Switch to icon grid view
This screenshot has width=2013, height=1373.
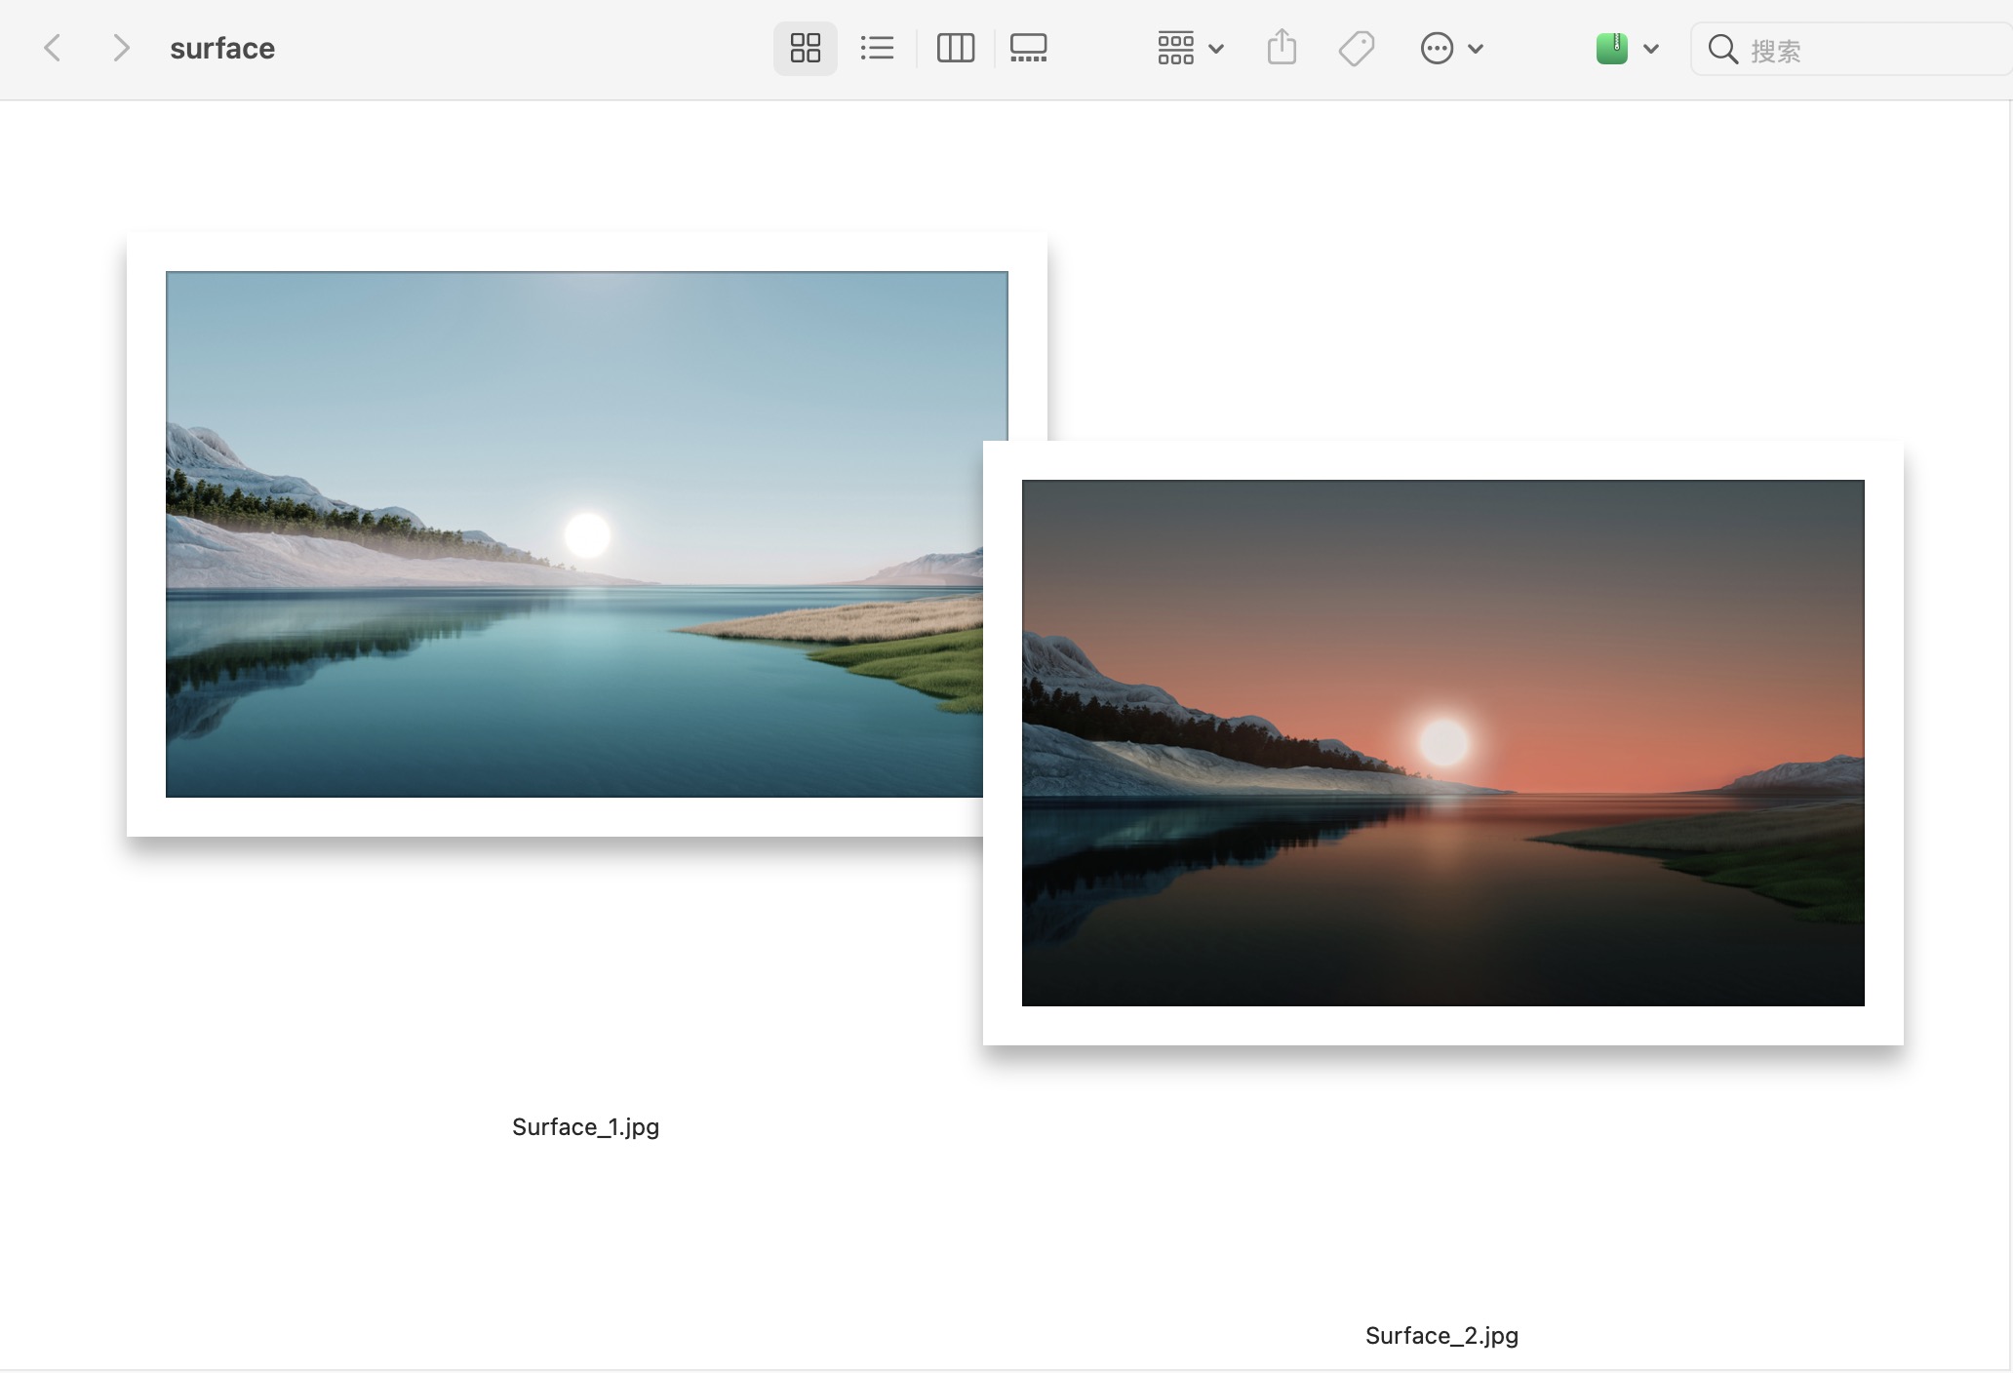(x=805, y=48)
